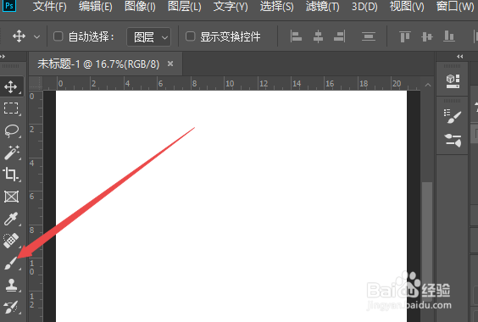The image size is (478, 322).
Task: Align vertical centers button
Action: [x=427, y=37]
